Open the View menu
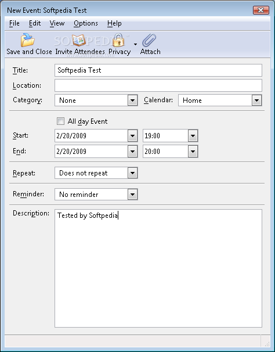 (x=57, y=23)
